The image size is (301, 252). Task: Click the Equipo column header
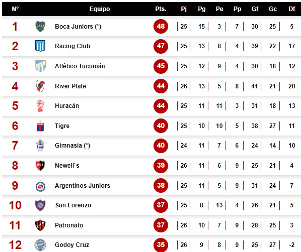pyautogui.click(x=100, y=9)
